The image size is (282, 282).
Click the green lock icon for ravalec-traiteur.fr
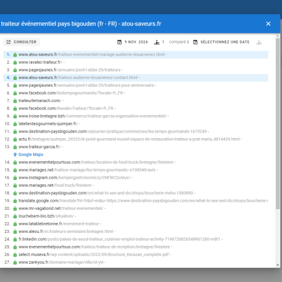click(x=15, y=62)
